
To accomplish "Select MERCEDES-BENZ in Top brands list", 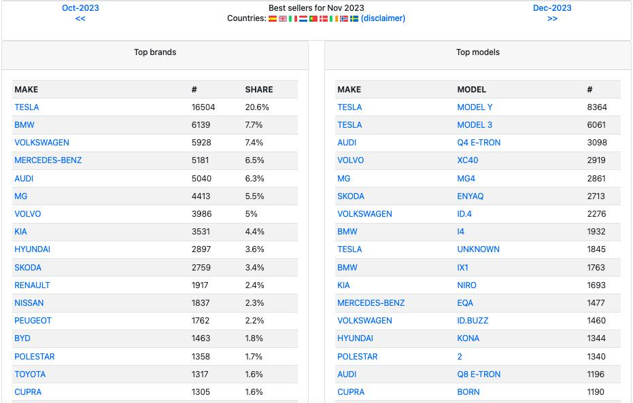I will coord(48,160).
